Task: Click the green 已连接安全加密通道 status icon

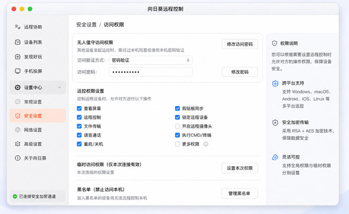Action: tap(15, 196)
